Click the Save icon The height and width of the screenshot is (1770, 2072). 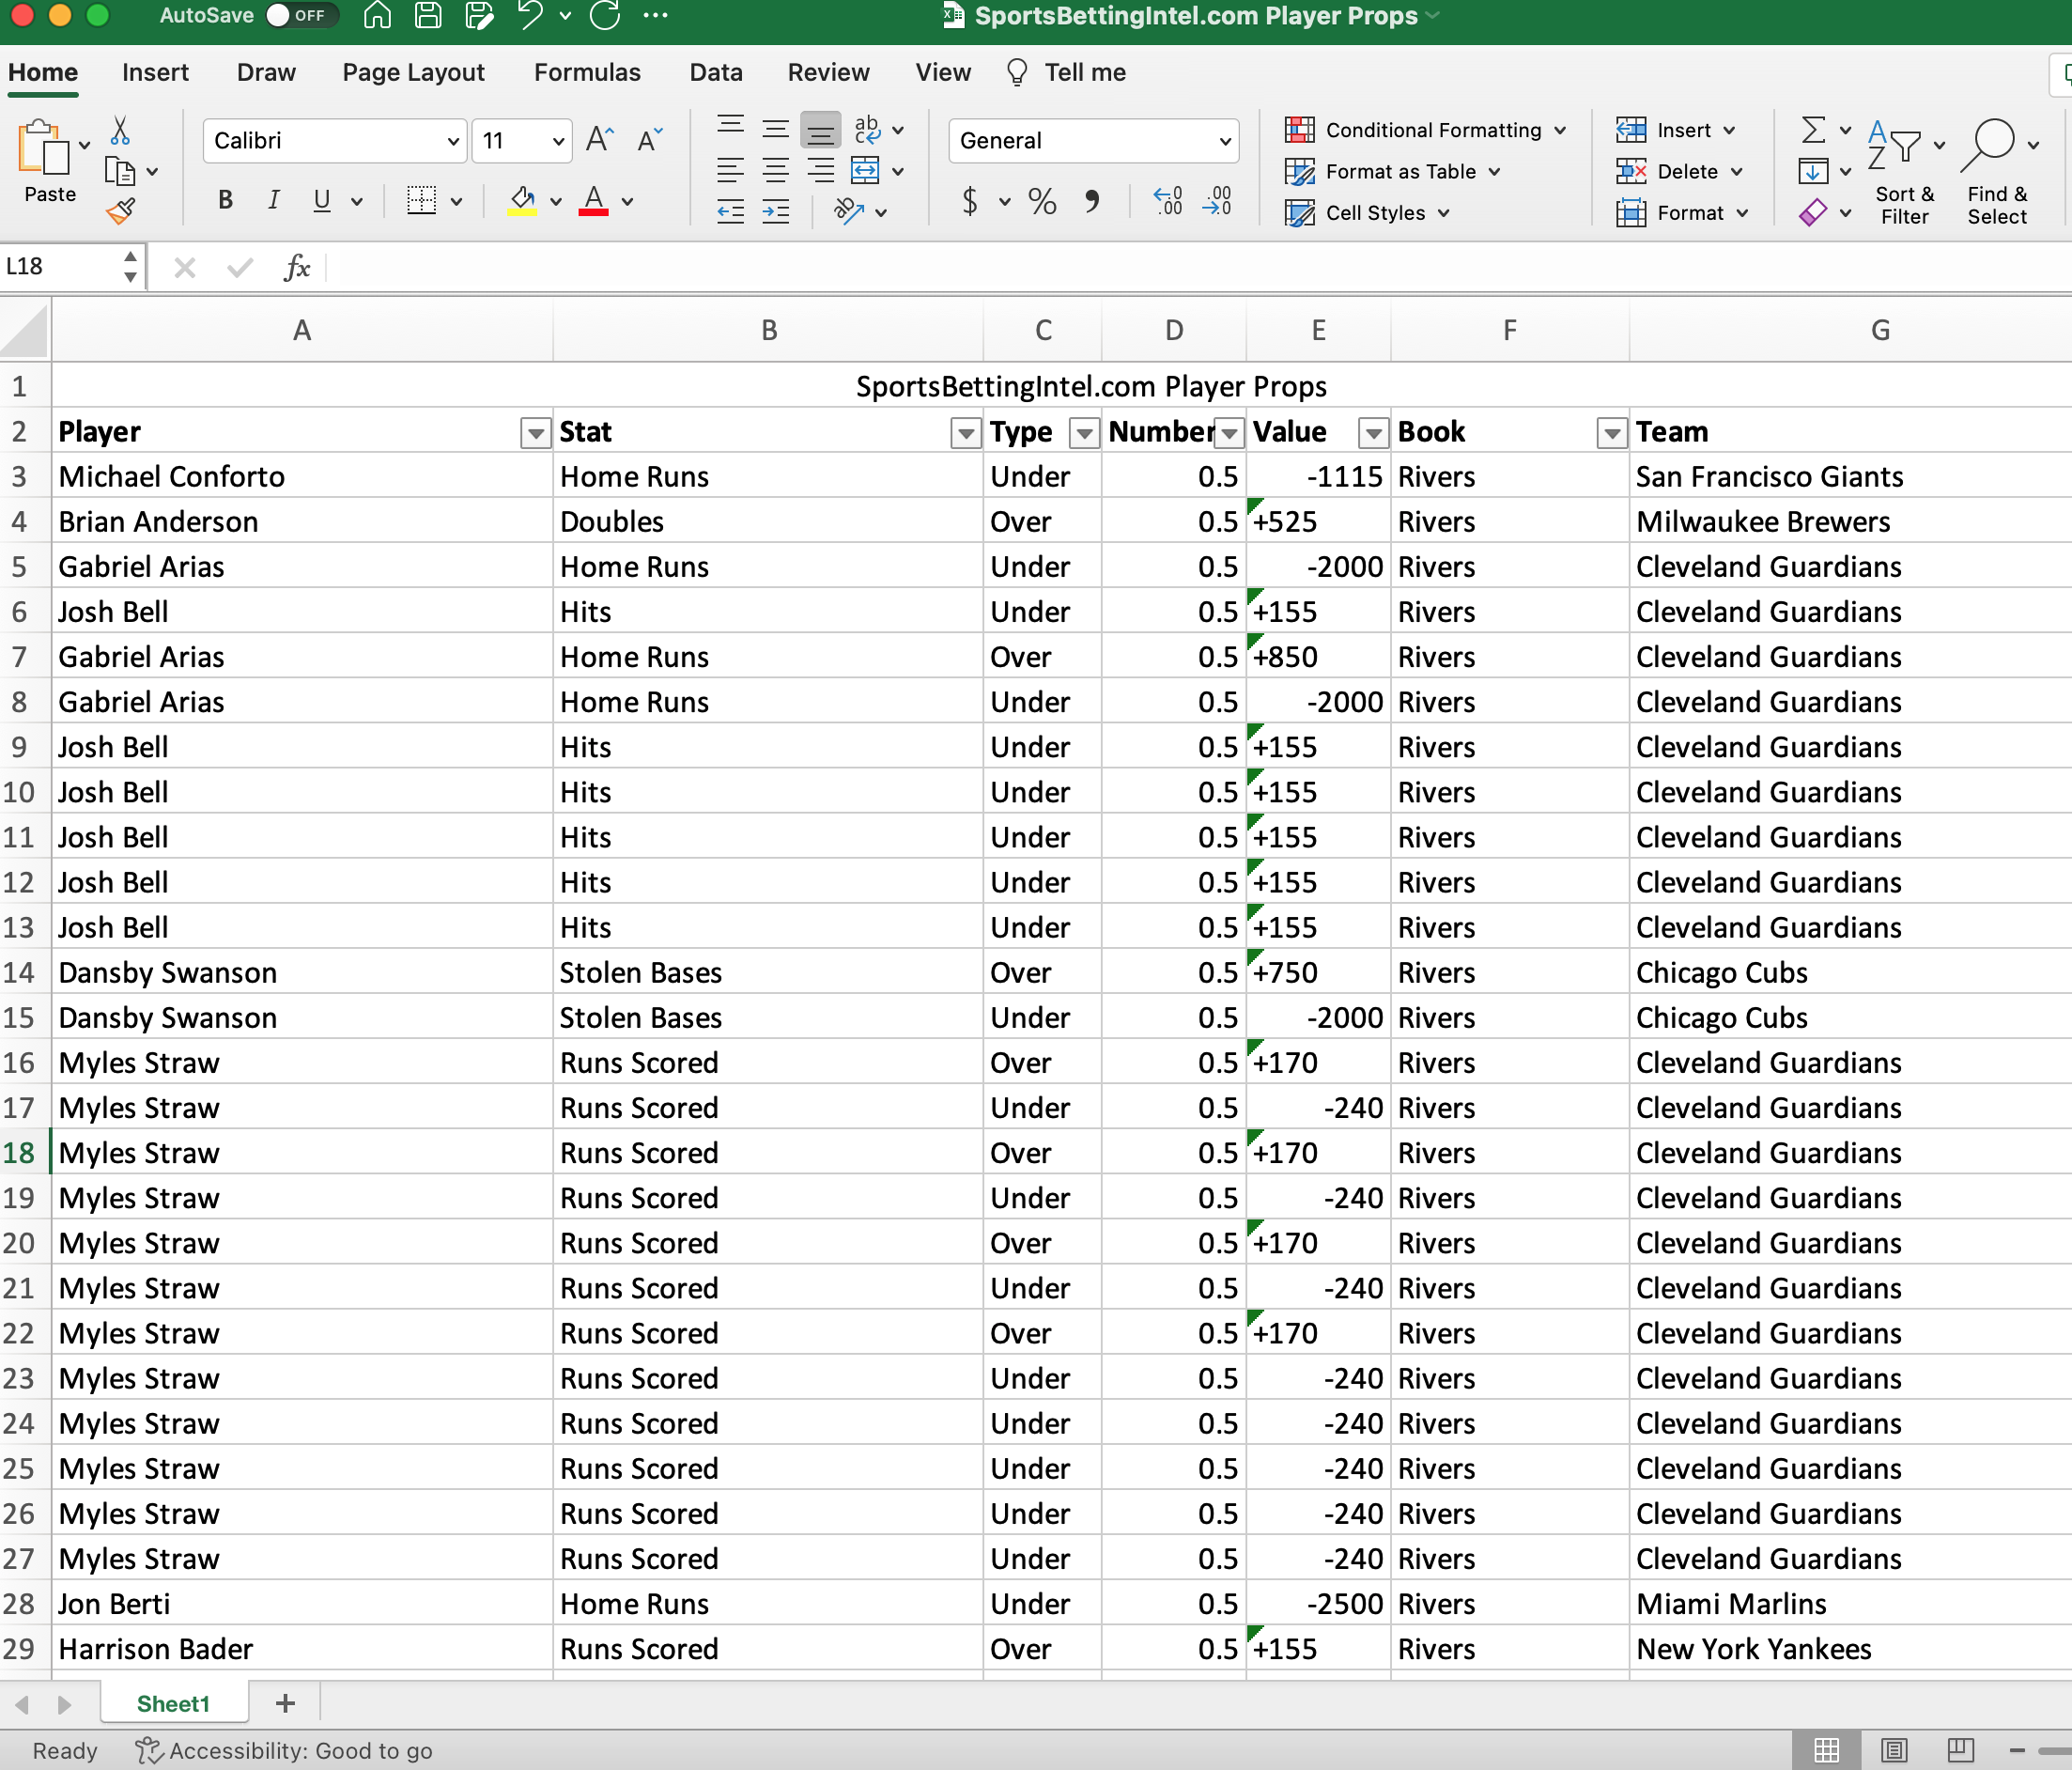click(x=427, y=15)
